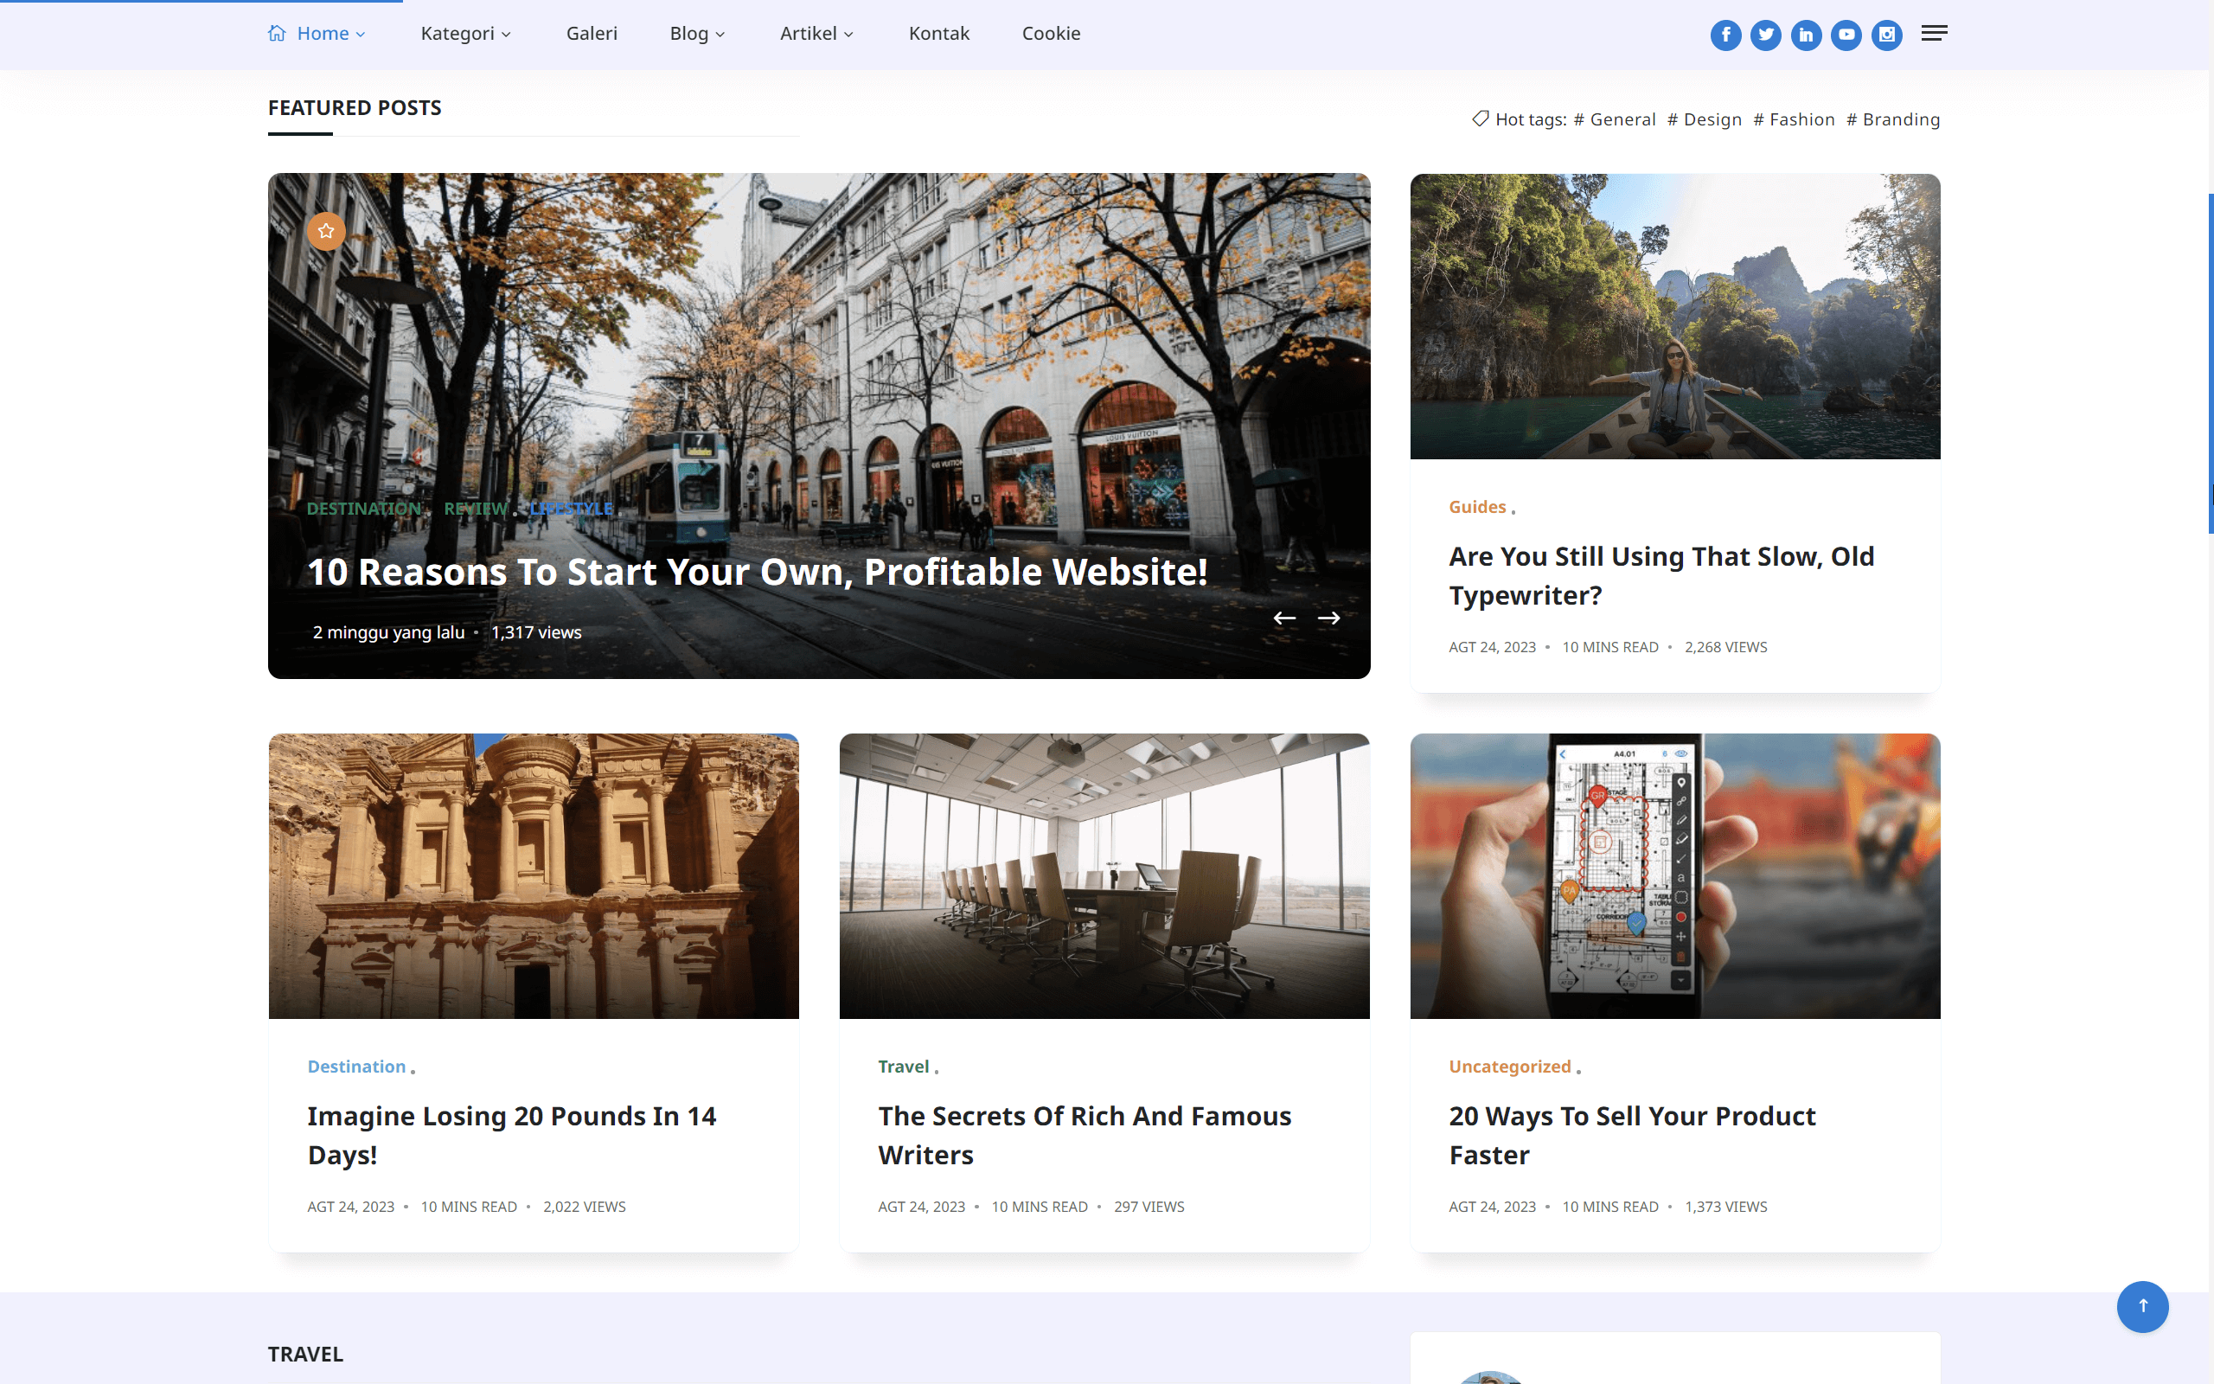Click the page vertical scrollbar thumb

point(2210,362)
